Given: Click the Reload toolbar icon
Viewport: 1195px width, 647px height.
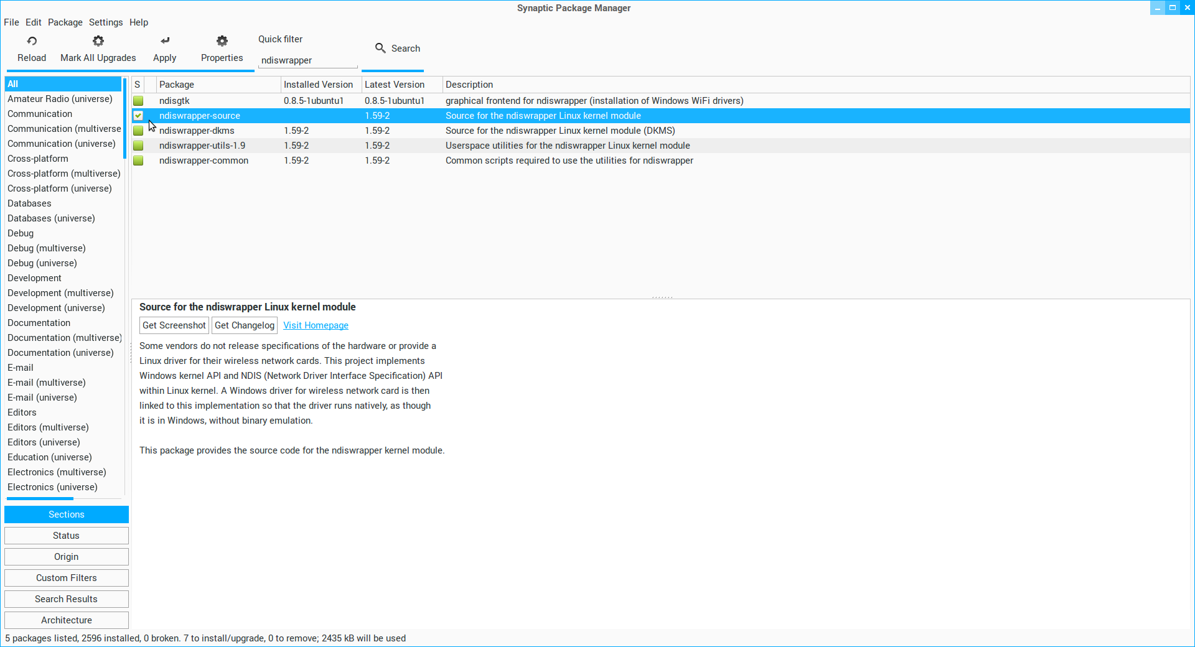Looking at the screenshot, I should click(32, 41).
